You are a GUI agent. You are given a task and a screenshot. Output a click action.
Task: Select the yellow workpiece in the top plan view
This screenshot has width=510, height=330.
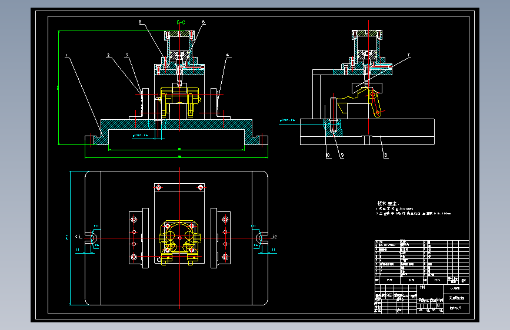[x=179, y=242]
